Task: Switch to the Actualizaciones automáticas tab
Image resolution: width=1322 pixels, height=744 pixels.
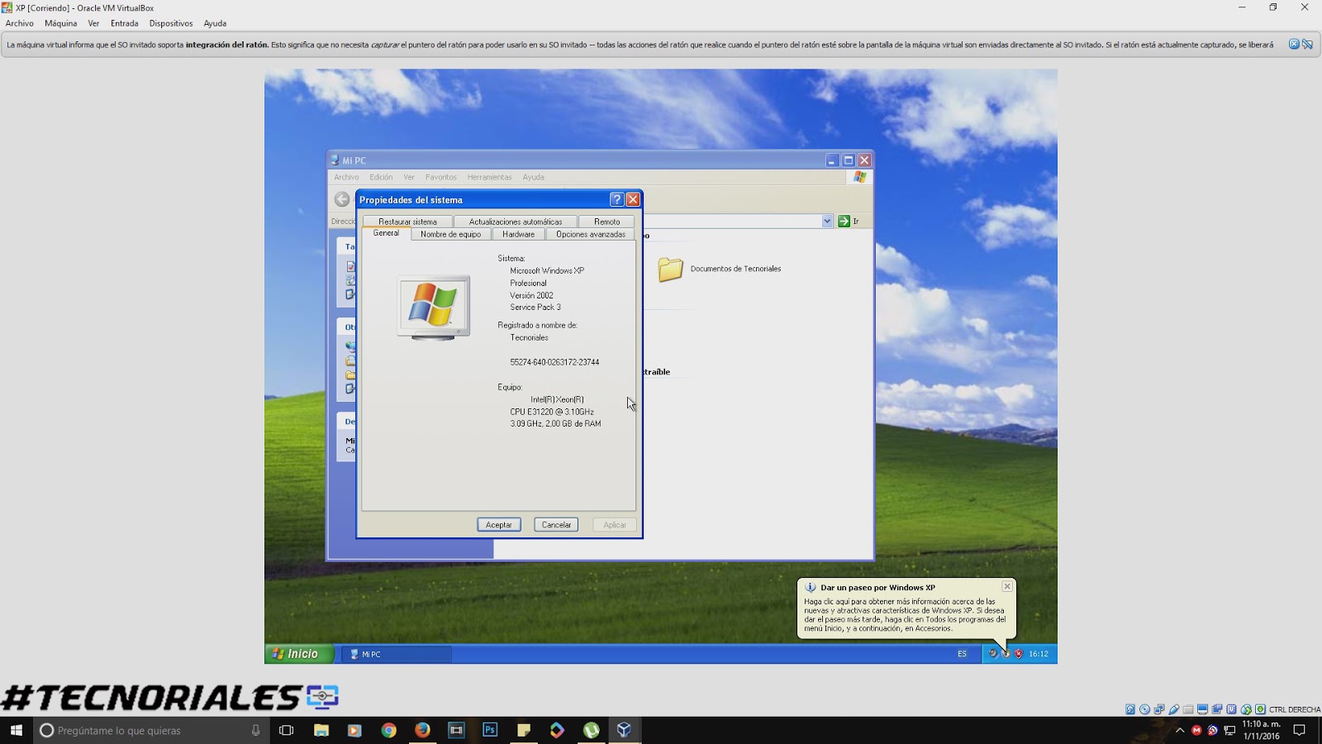Action: (516, 222)
